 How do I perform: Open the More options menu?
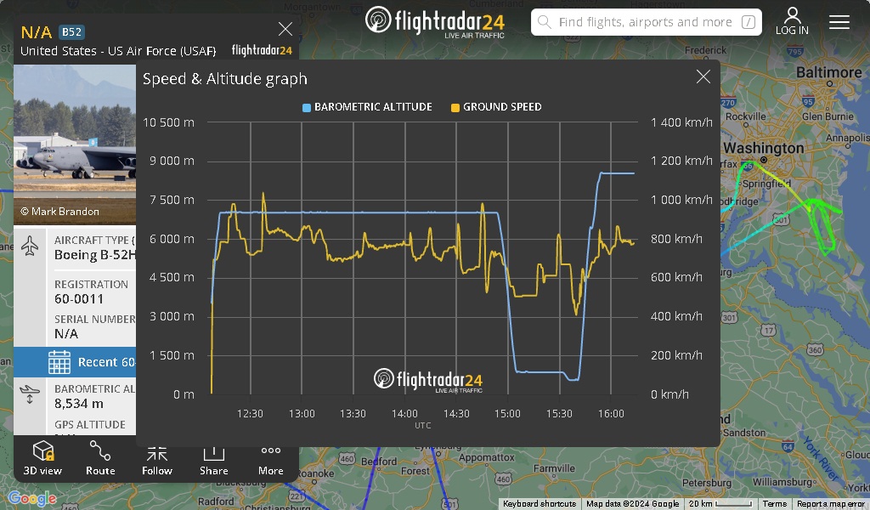pos(271,461)
